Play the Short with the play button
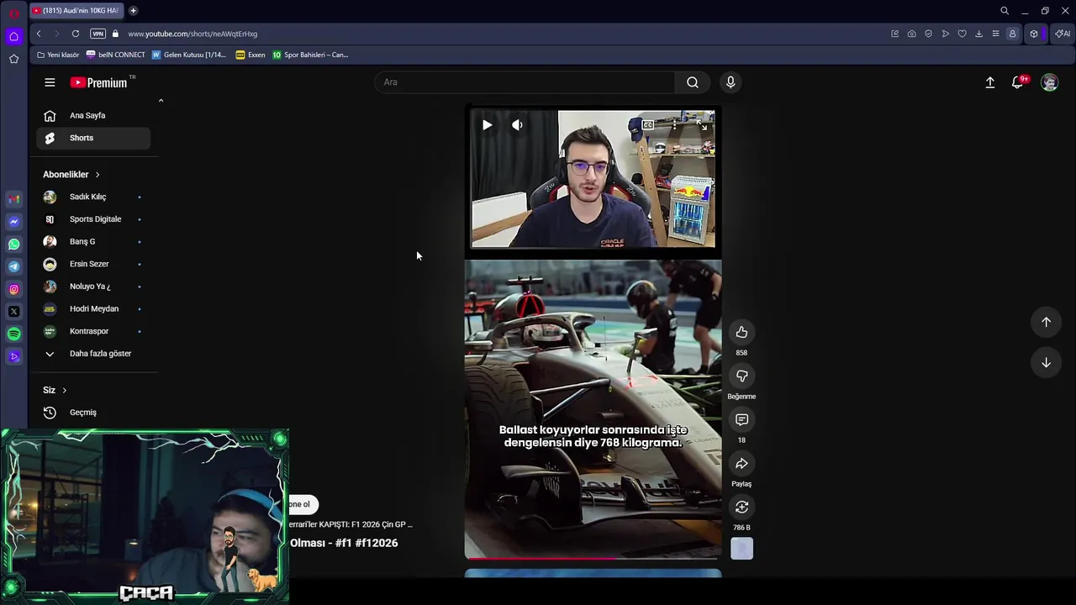Viewport: 1076px width, 605px height. pos(487,125)
